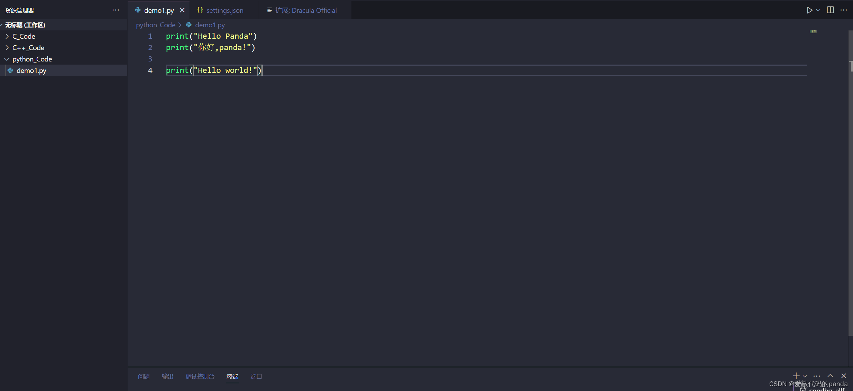
Task: Run the Python file with play button
Action: 809,10
